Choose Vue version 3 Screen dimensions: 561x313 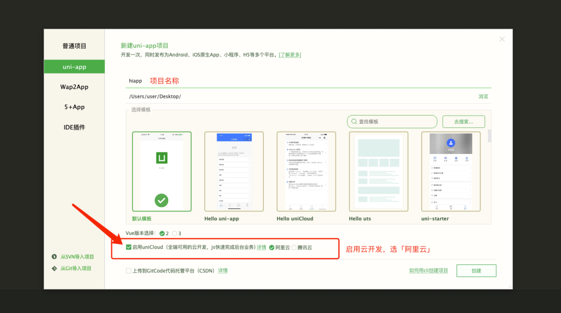point(175,233)
